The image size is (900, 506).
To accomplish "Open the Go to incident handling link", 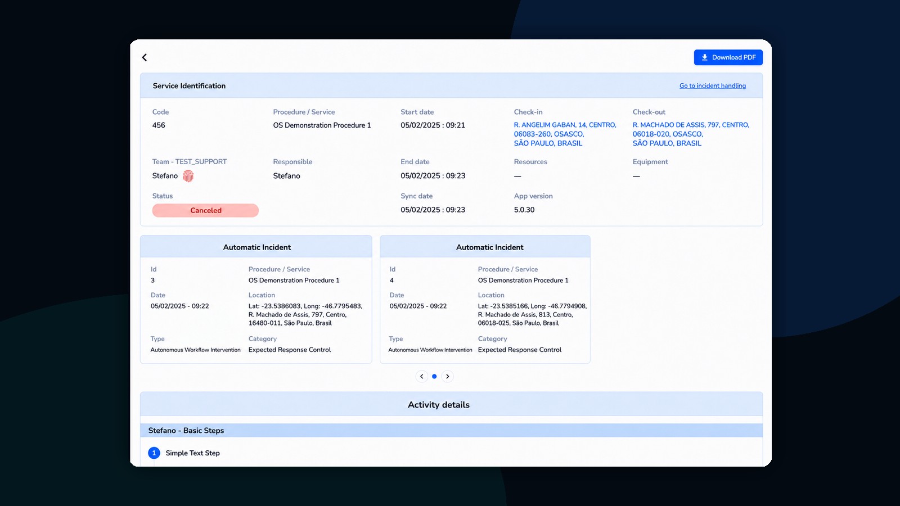I will tap(712, 86).
